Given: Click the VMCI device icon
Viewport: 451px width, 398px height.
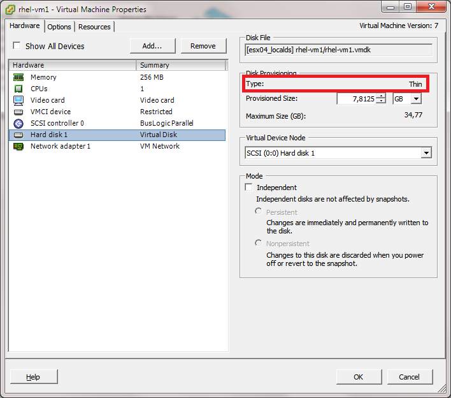Looking at the screenshot, I should [18, 112].
